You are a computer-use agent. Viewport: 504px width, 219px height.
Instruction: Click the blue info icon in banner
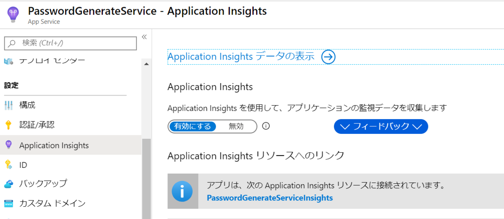tap(182, 191)
